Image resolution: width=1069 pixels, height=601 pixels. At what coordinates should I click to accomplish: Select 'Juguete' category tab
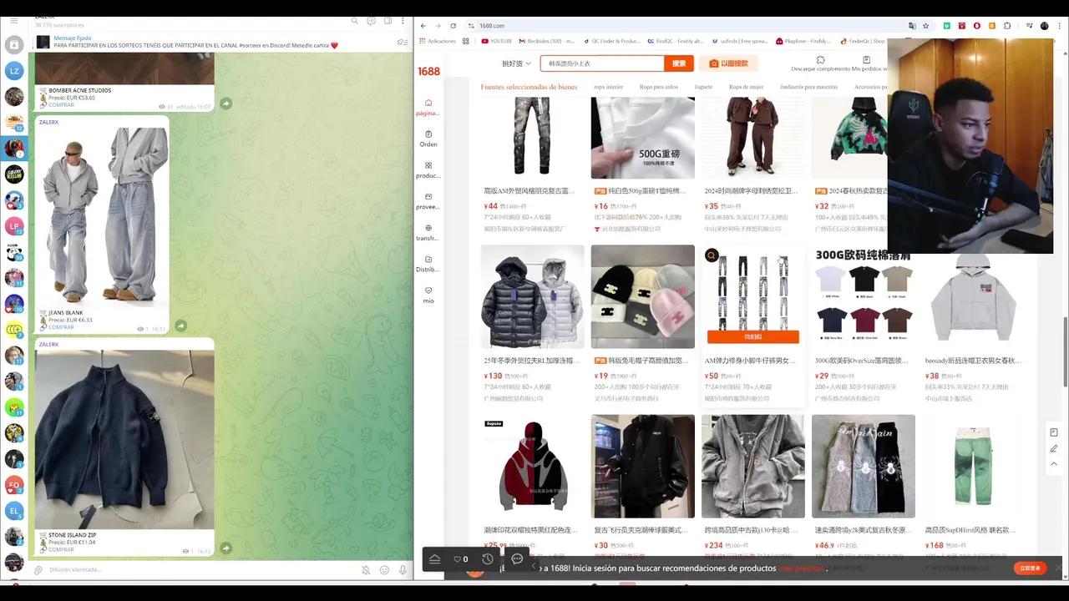coord(703,87)
